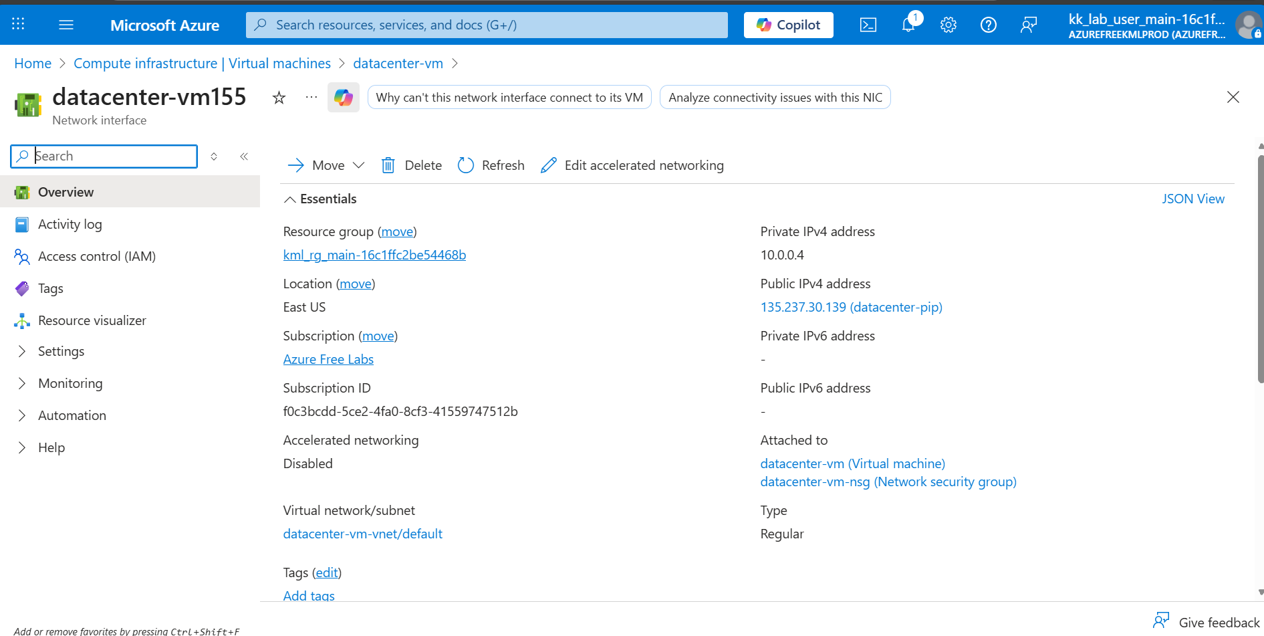The image size is (1264, 636).
Task: Click the Resource visualizer icon
Action: (x=22, y=321)
